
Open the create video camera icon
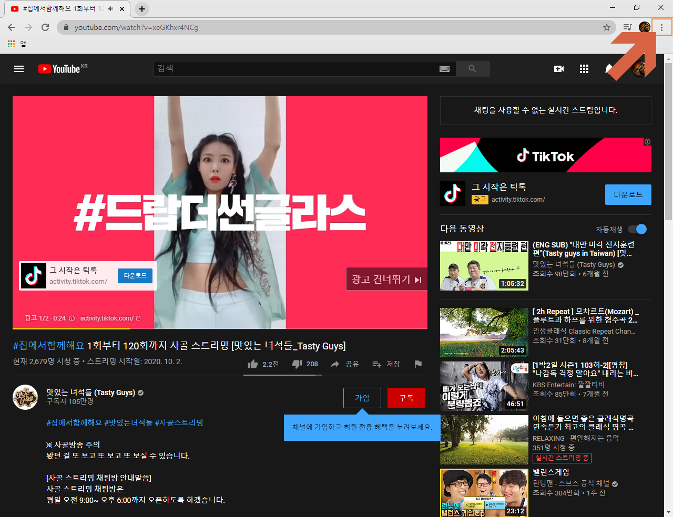click(559, 69)
